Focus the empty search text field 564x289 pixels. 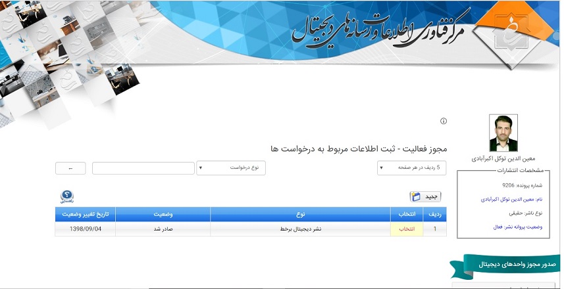click(x=143, y=168)
